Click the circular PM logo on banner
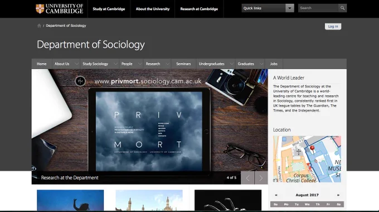The width and height of the screenshot is (379, 212). [80, 81]
